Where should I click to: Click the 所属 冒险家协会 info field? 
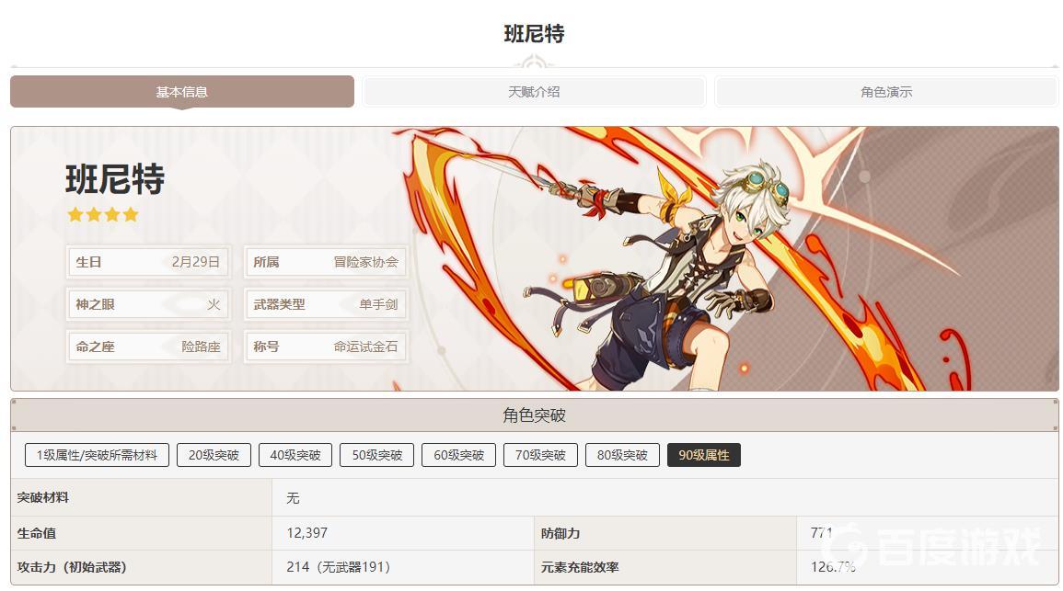pyautogui.click(x=326, y=262)
